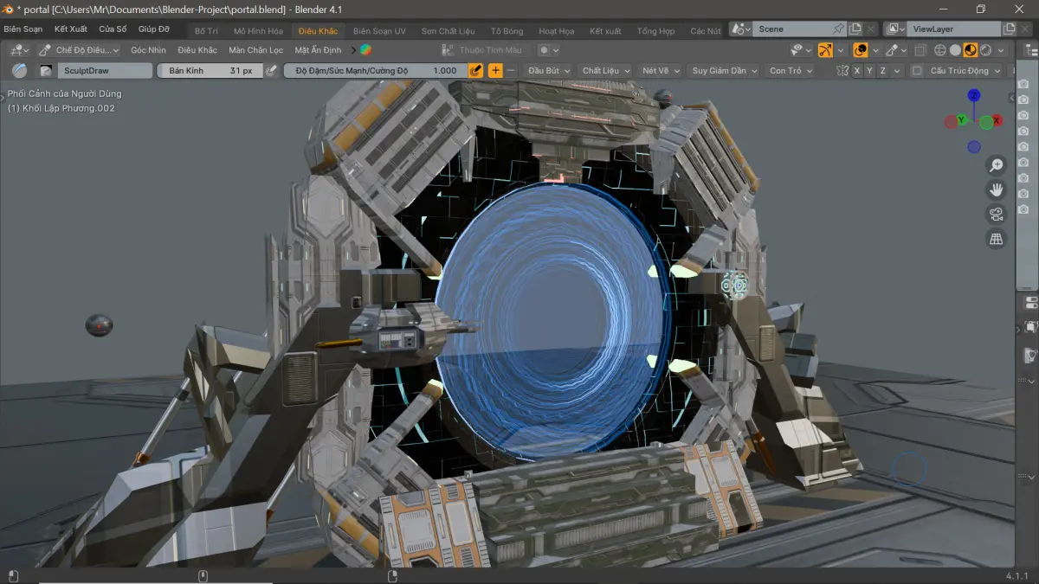Switch to the Sơn Chất Liệu workspace tab

pyautogui.click(x=449, y=30)
